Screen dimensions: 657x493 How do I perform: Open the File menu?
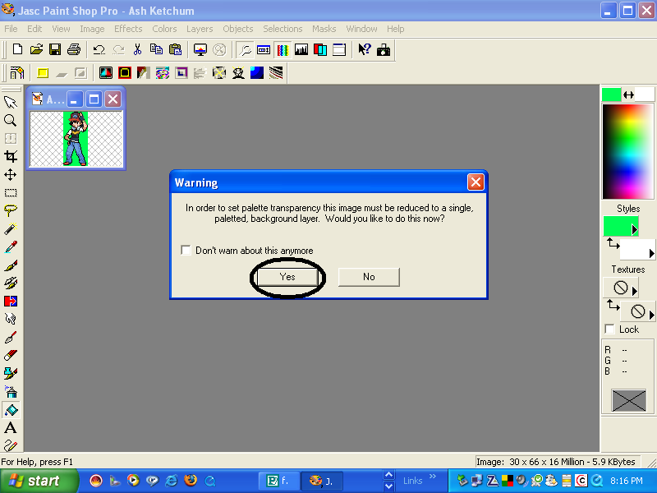pyautogui.click(x=11, y=29)
